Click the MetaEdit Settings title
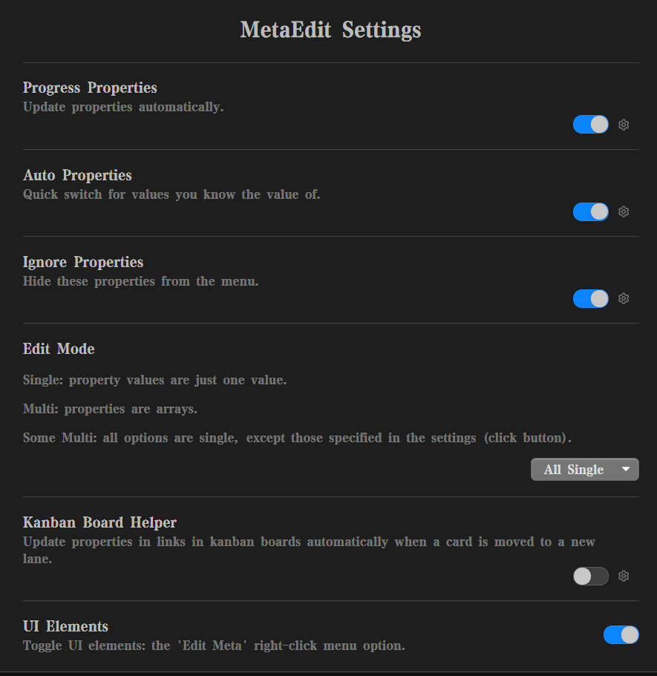Image resolution: width=657 pixels, height=676 pixels. (x=330, y=30)
